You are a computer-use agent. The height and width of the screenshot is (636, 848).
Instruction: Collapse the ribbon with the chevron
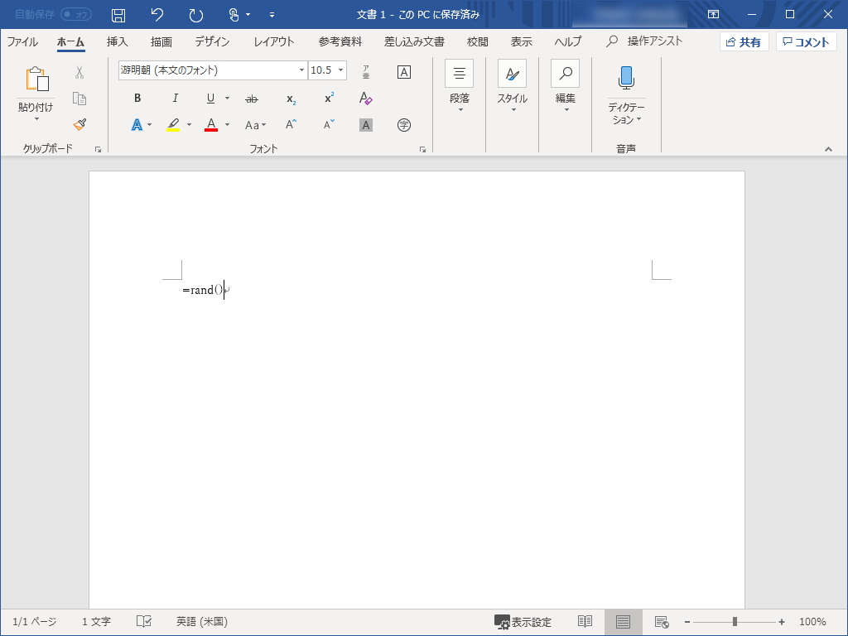pos(828,149)
